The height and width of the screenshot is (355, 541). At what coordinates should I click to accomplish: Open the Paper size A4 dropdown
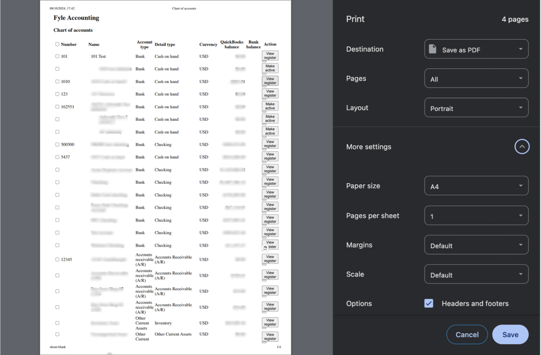pos(476,186)
